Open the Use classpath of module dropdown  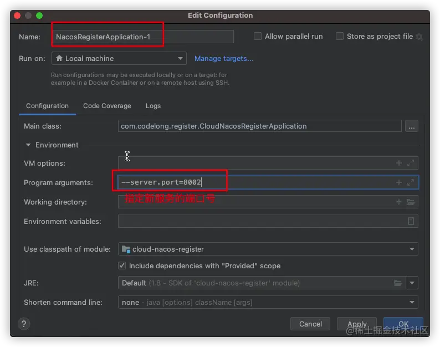268,249
